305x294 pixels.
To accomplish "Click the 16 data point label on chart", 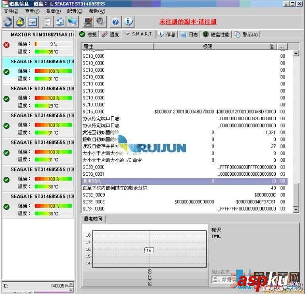I will 149,250.
